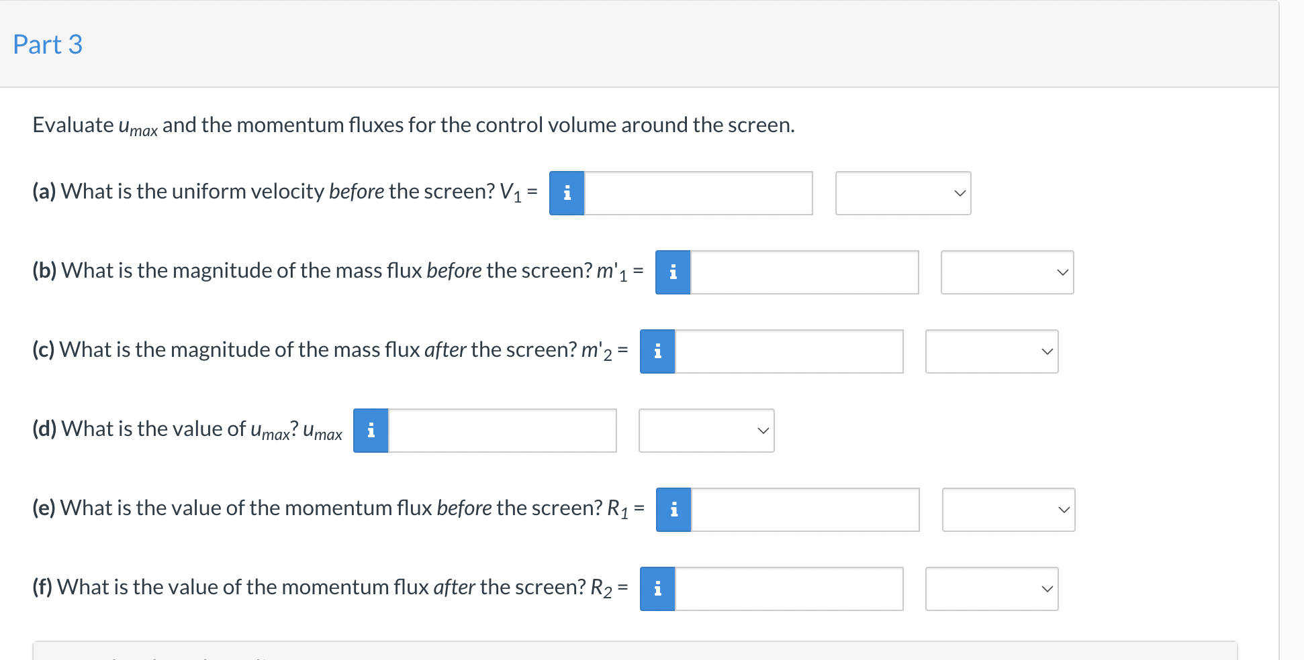Click inside the V1 answer field

tap(698, 193)
